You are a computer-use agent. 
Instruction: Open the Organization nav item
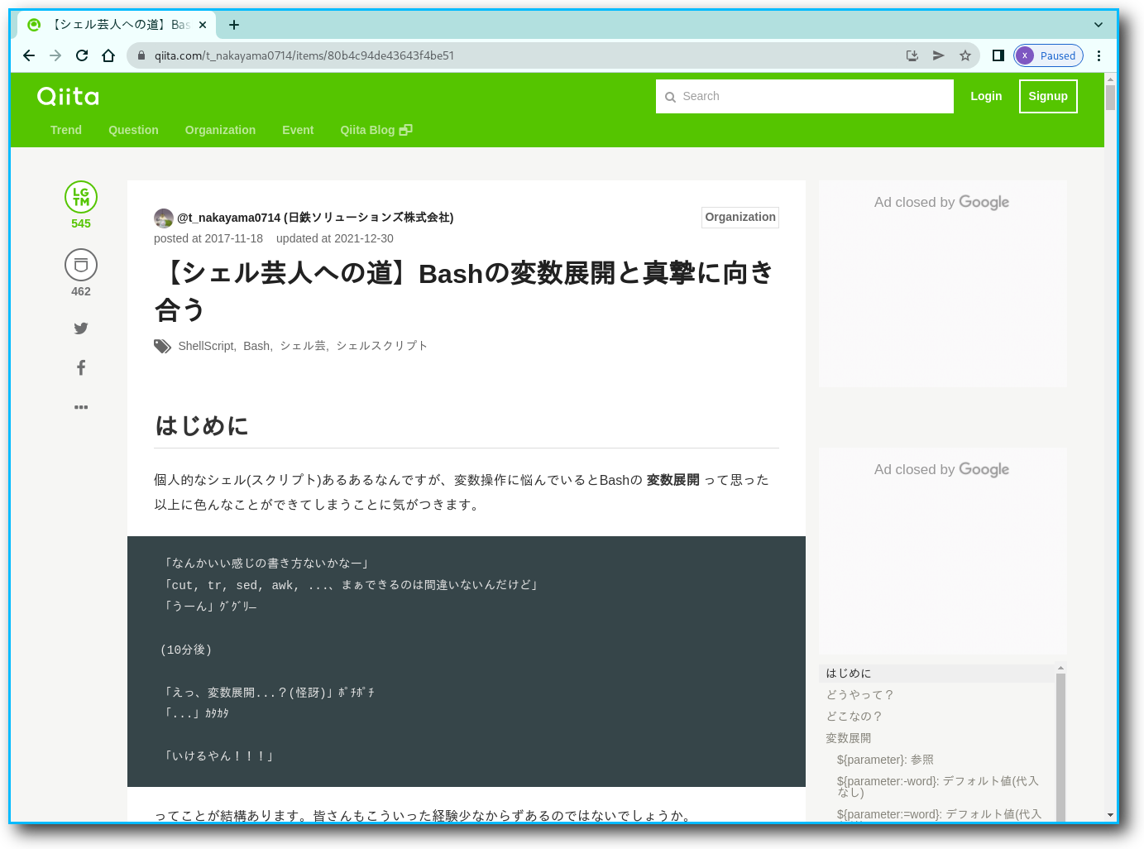tap(220, 130)
